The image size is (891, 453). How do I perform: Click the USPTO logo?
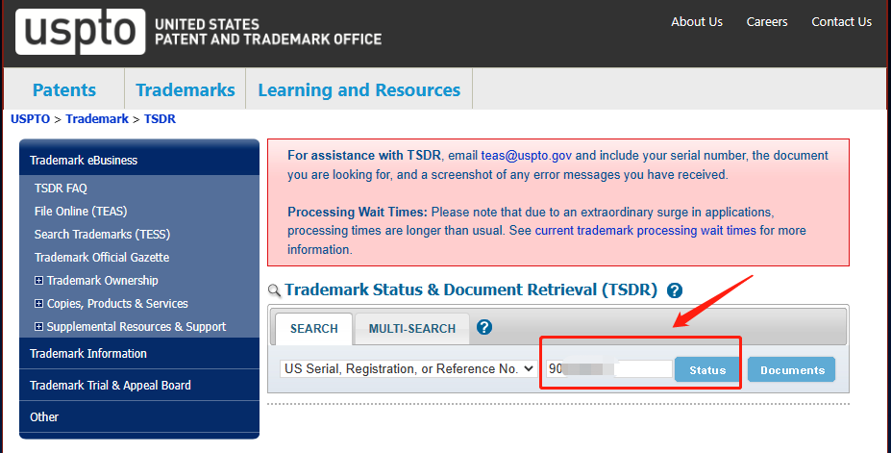(81, 32)
